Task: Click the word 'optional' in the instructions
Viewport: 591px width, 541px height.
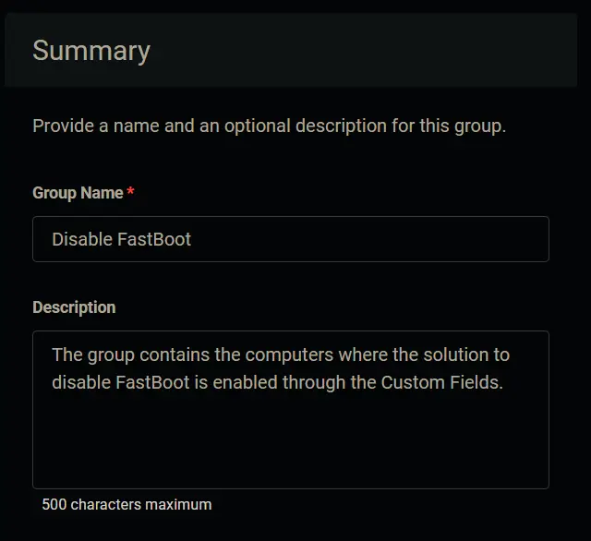Action: pyautogui.click(x=258, y=126)
